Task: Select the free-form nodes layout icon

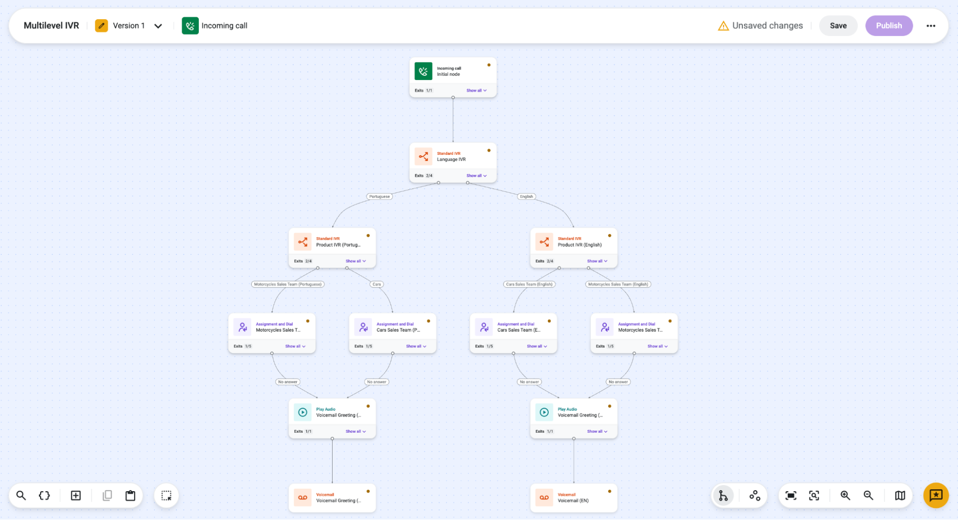Action: click(x=755, y=496)
